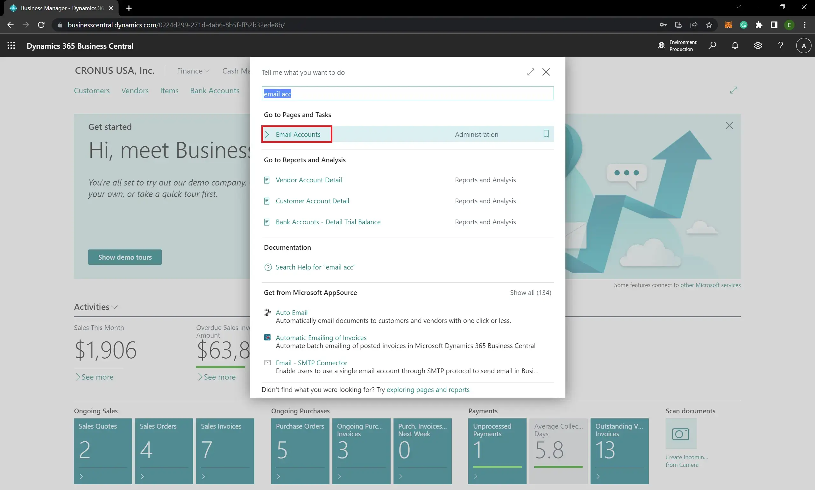Image resolution: width=815 pixels, height=490 pixels.
Task: Click the other Microsoft services link
Action: pyautogui.click(x=710, y=285)
